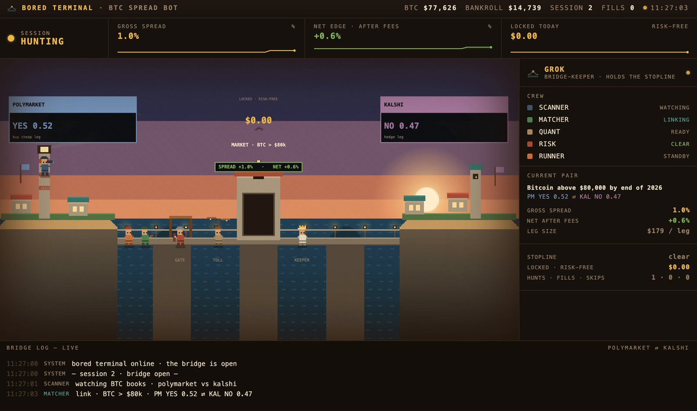Click the sidebar LOCKED · RISK-FREE $0.00 value
This screenshot has height=411, width=697.
[x=679, y=267]
